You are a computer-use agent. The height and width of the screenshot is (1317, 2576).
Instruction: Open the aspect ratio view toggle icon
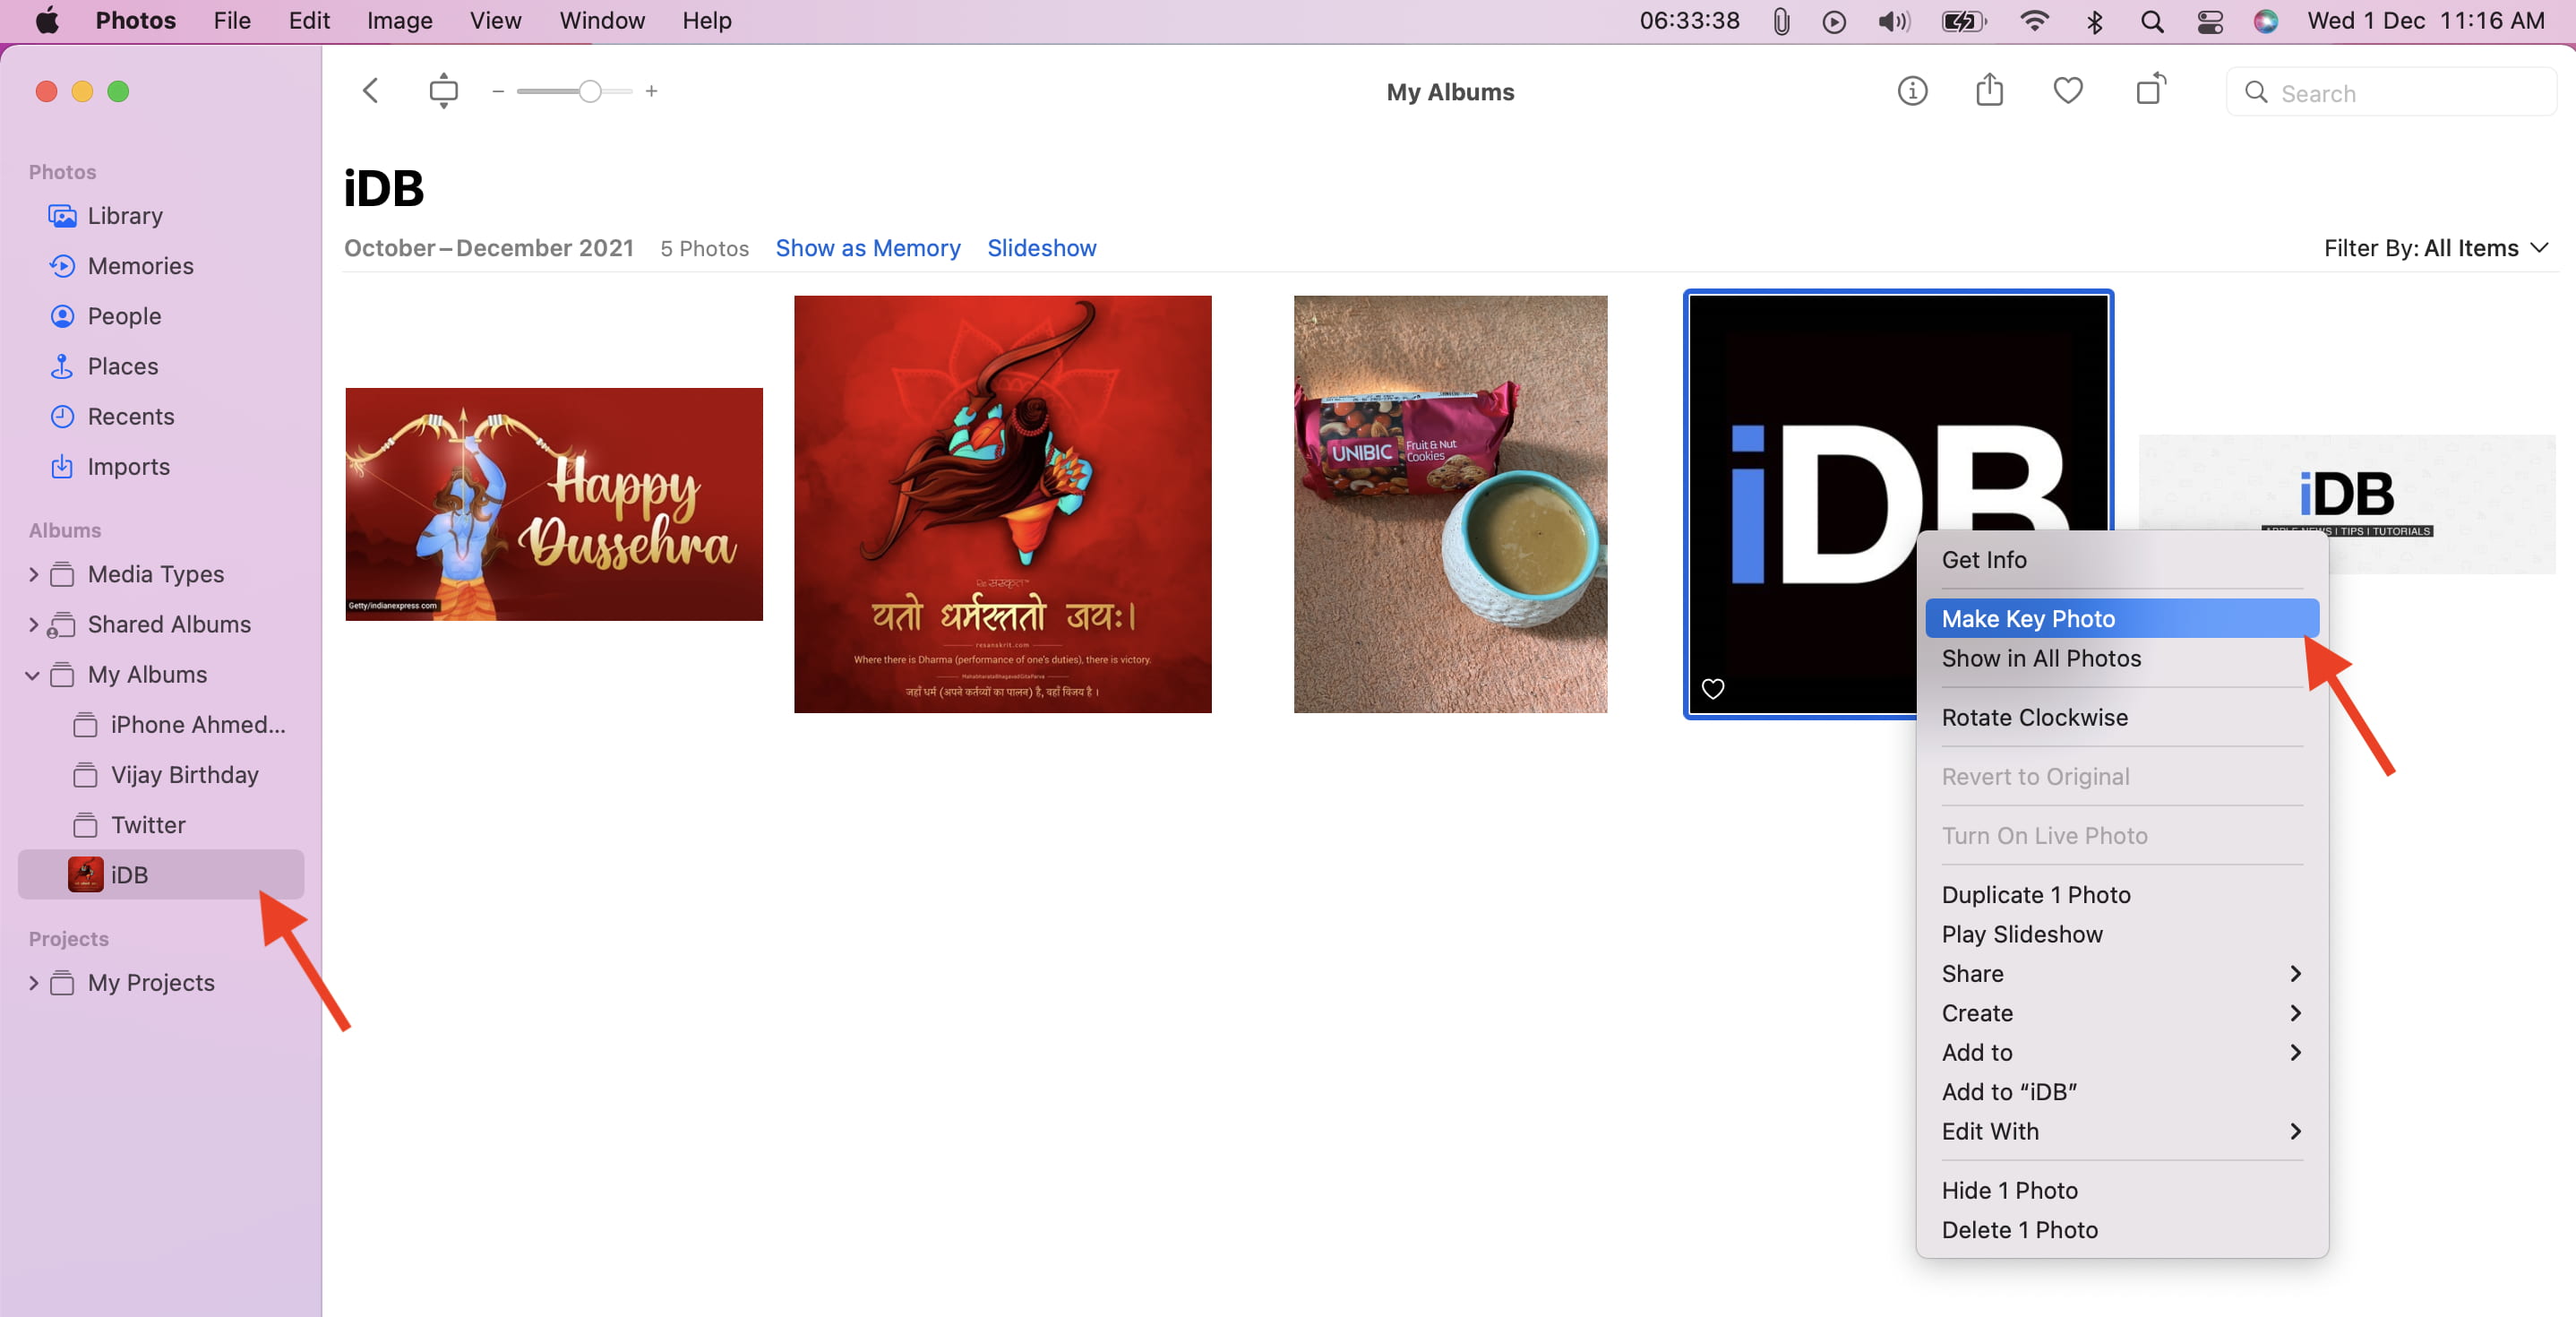pyautogui.click(x=443, y=91)
